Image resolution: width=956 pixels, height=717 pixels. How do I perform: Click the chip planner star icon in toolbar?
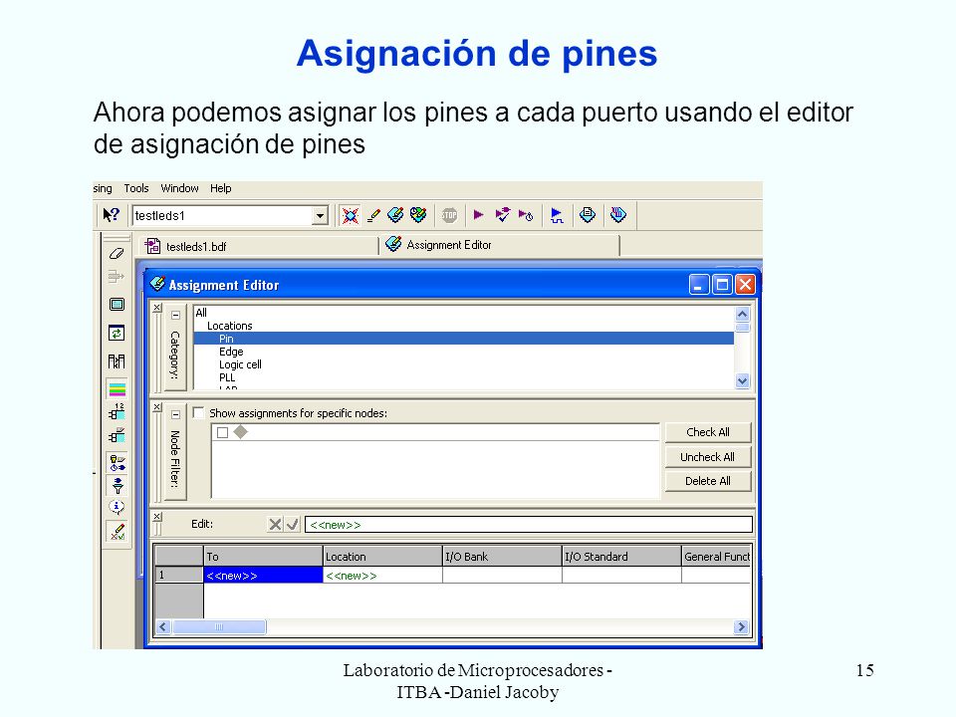click(350, 215)
